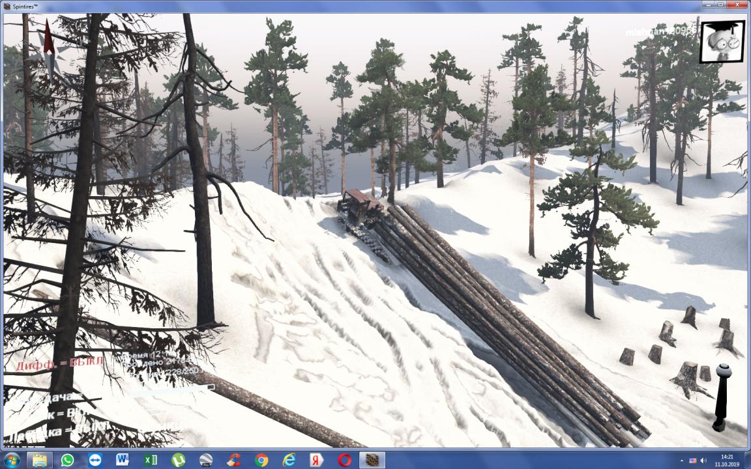This screenshot has width=751, height=469.
Task: Click the player avatar with graduation cap
Action: pyautogui.click(x=722, y=42)
